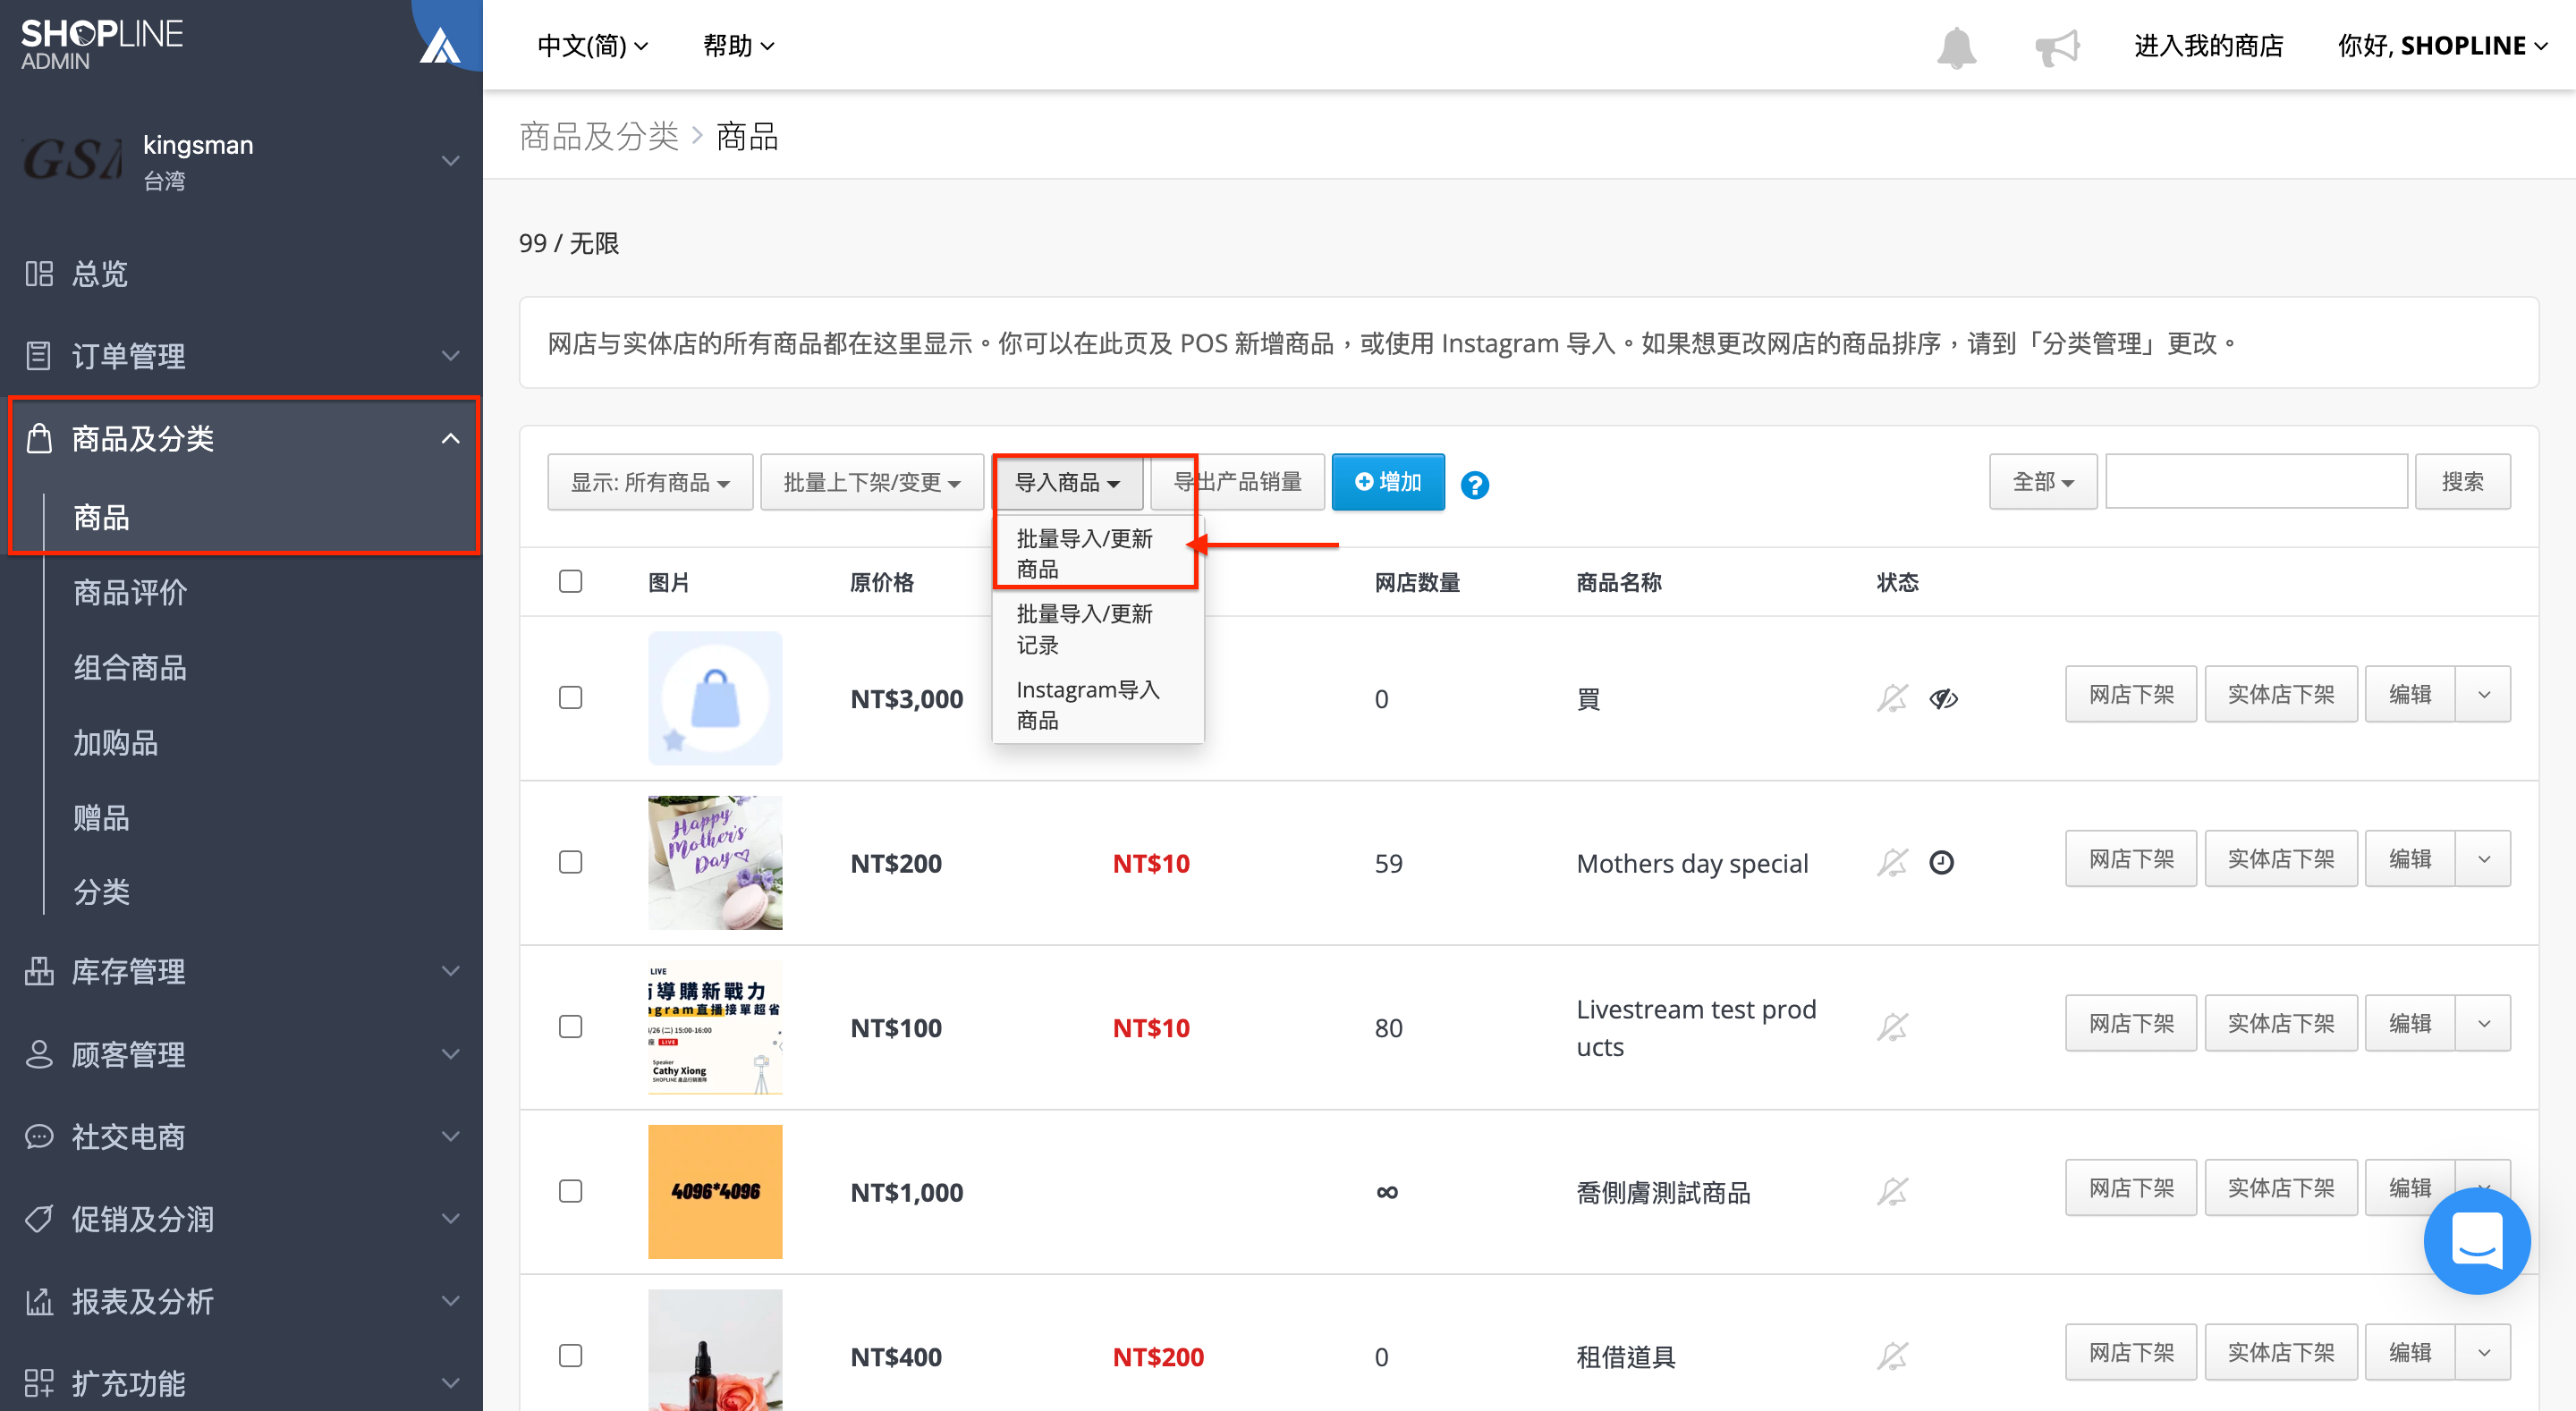This screenshot has height=1411, width=2576.
Task: Tick the checkbox for product 買
Action: click(x=570, y=697)
